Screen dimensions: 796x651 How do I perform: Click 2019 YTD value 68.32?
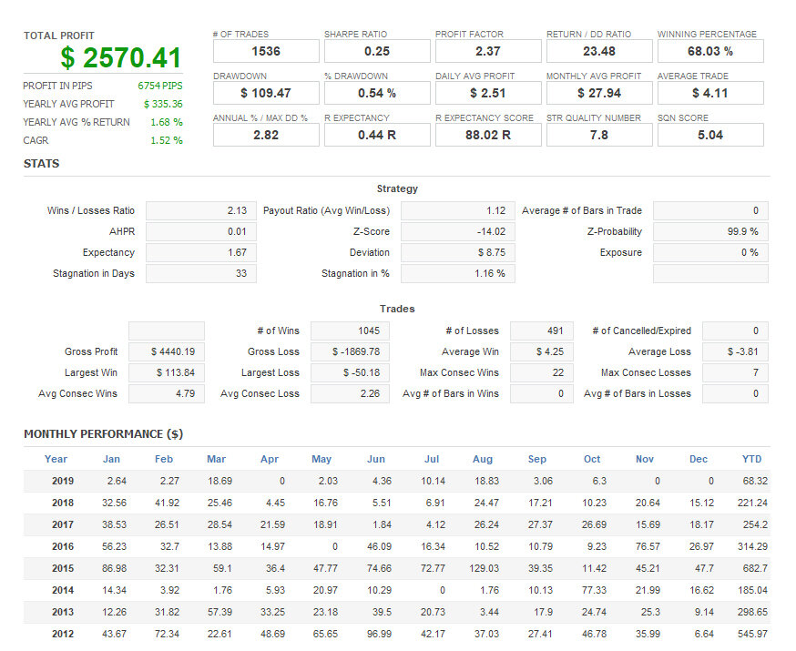(755, 481)
